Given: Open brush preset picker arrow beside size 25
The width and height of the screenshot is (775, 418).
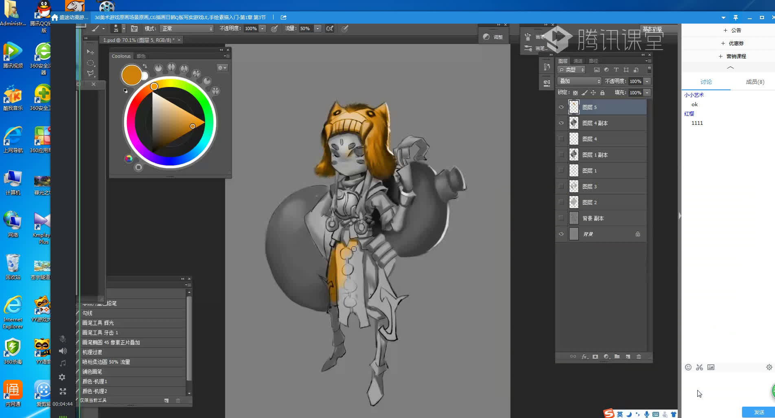Looking at the screenshot, I should (124, 28).
